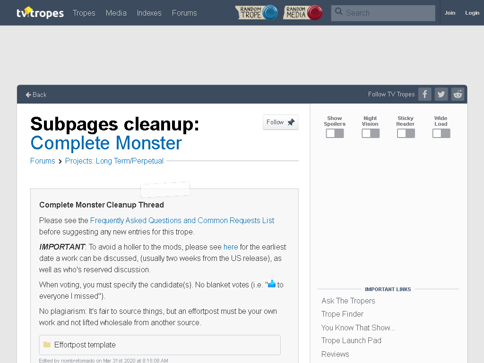
Task: Open Projects: Long Term/Perpetual breadcrumb
Action: [x=114, y=161]
